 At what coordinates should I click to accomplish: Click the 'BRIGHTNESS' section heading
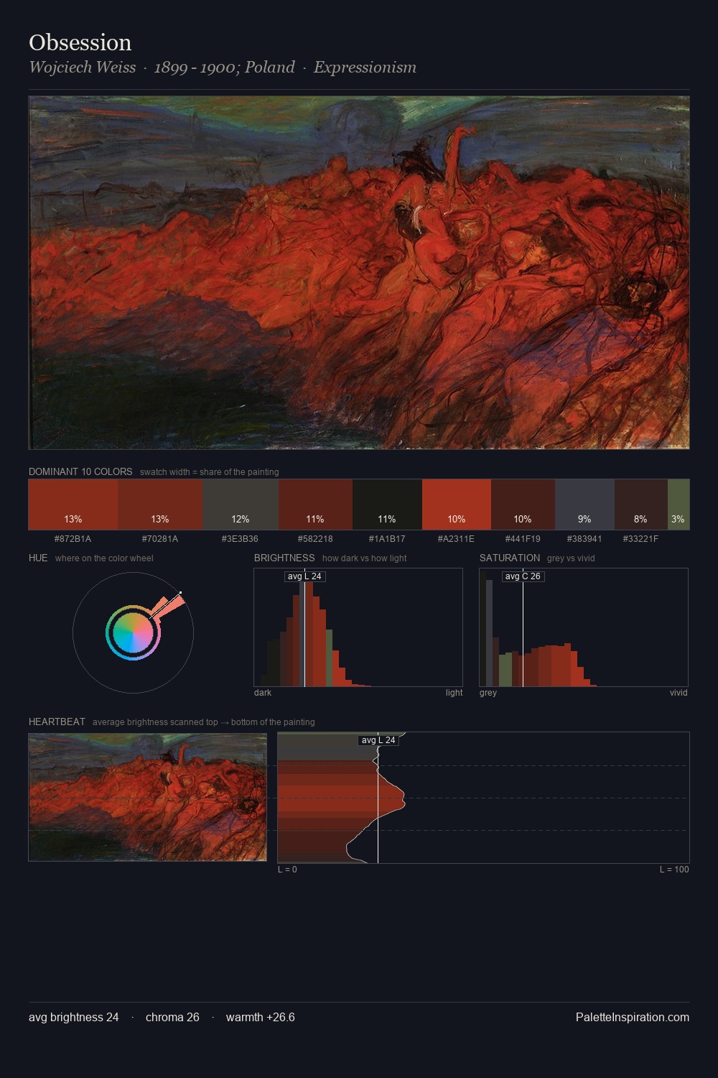[x=284, y=558]
